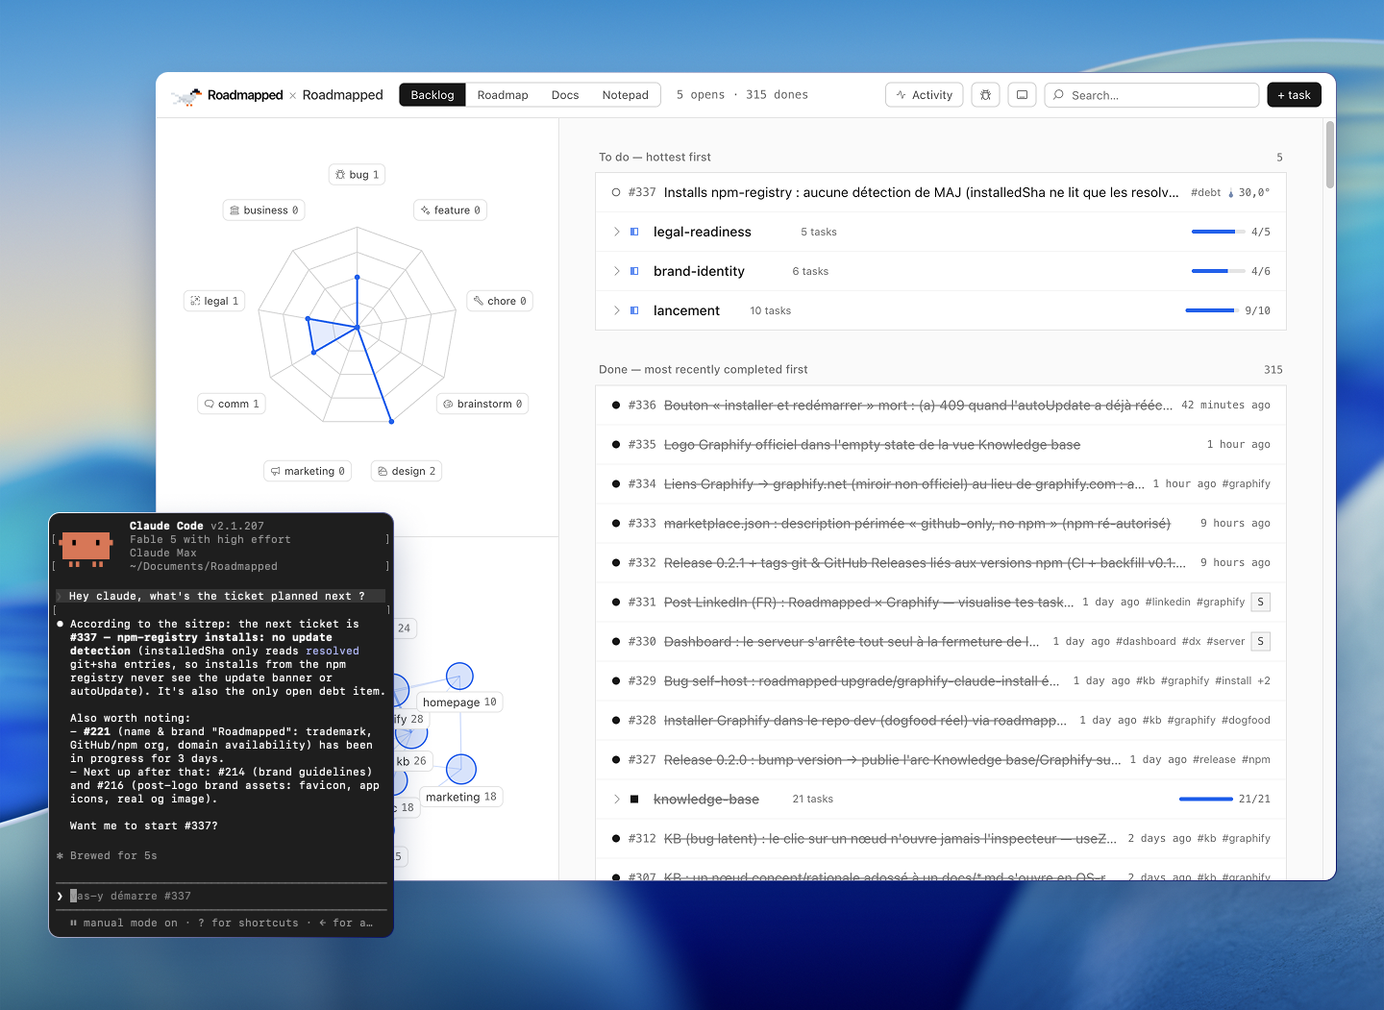The width and height of the screenshot is (1384, 1010).
Task: Select the marketing 0 category chip
Action: pyautogui.click(x=308, y=471)
